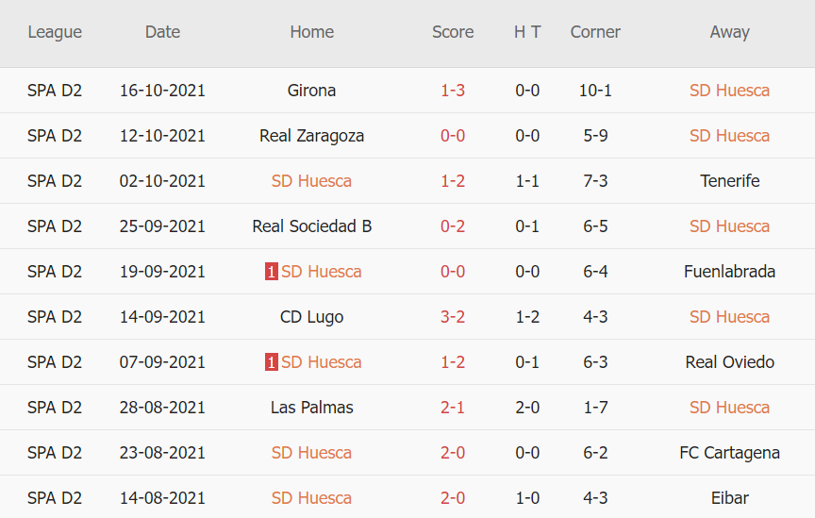815x518 pixels.
Task: Click the 10-1 corner count
Action: (595, 91)
